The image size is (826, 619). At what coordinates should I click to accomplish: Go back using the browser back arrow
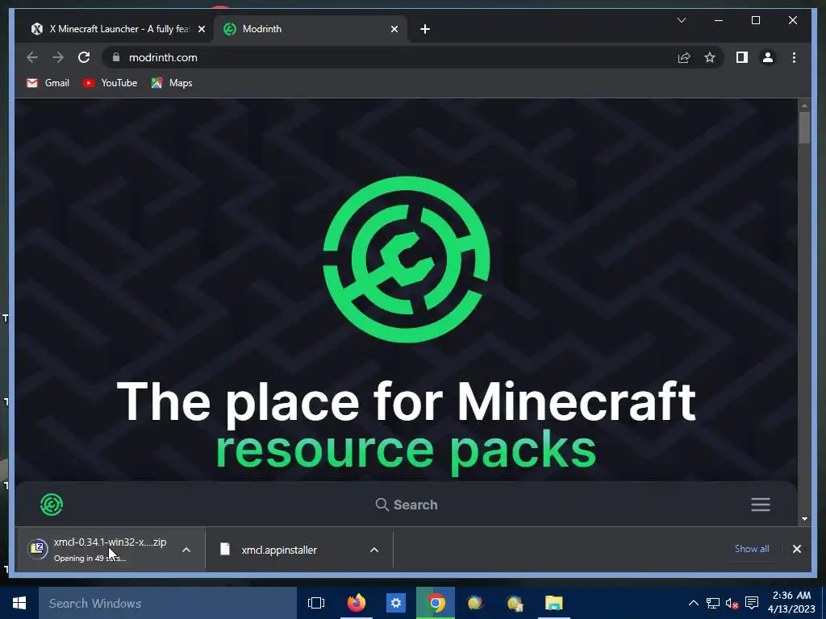32,57
